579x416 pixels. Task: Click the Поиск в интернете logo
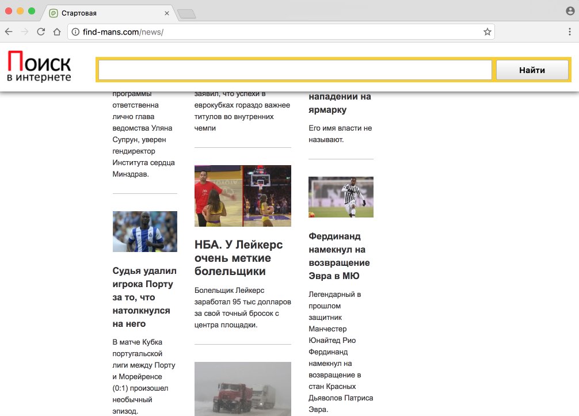tap(39, 66)
